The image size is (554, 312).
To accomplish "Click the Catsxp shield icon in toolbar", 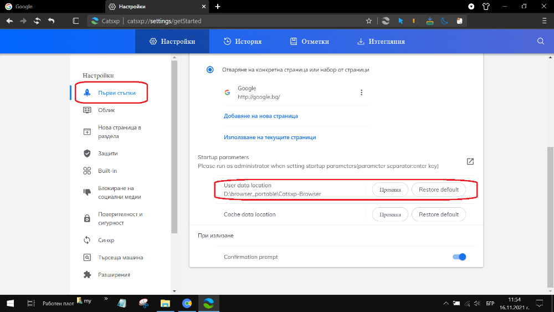I will 386,21.
